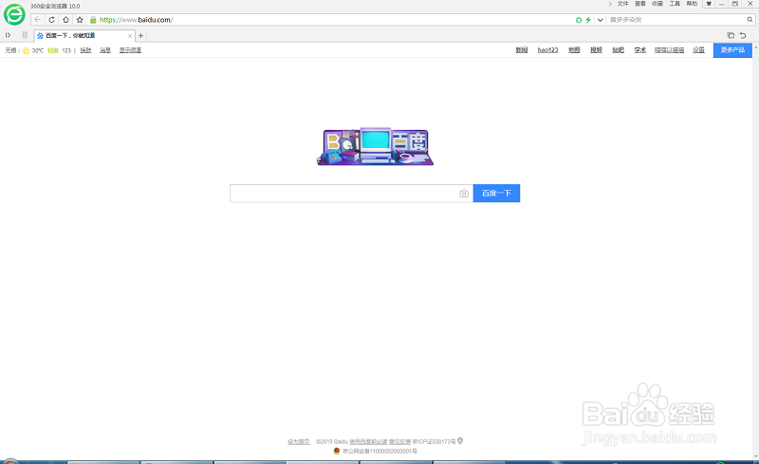The width and height of the screenshot is (759, 464).
Task: Click the camera image-search icon
Action: (464, 194)
